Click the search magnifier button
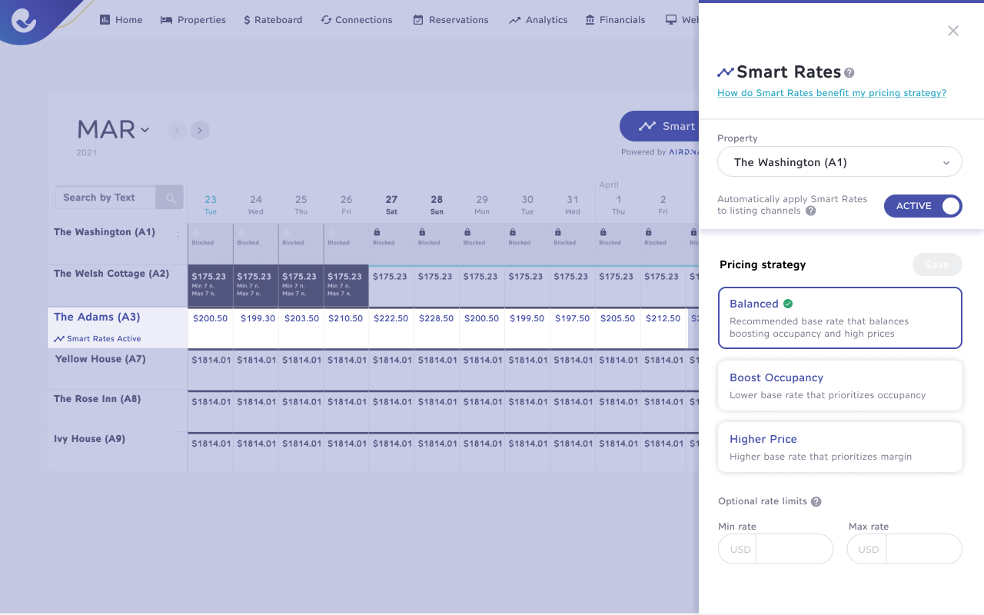This screenshot has height=615, width=984. click(x=170, y=198)
